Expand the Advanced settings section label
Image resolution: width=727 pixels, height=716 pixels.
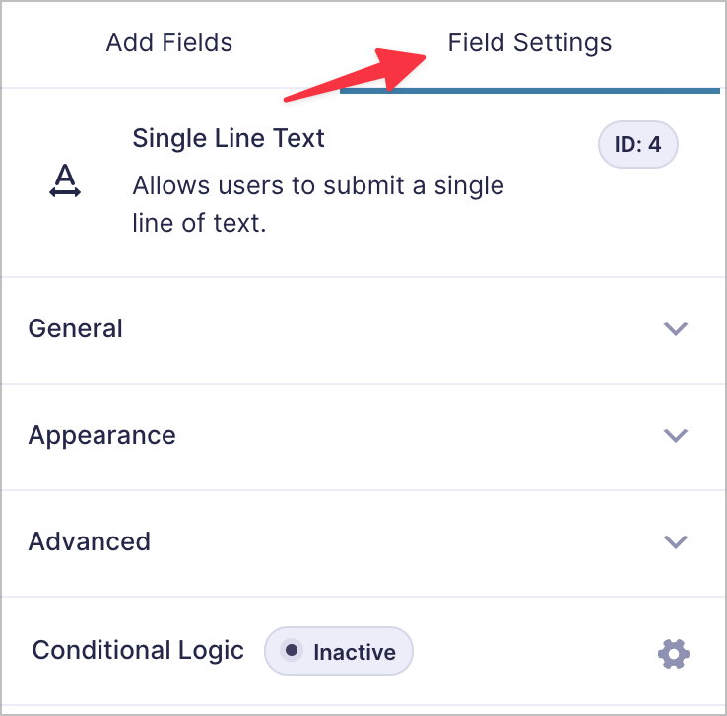[89, 541]
